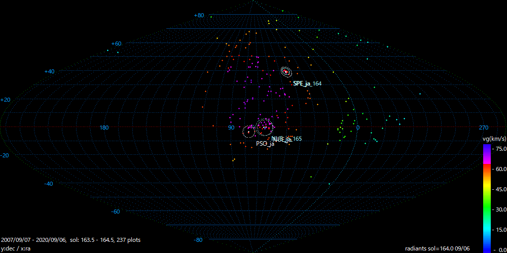
Task: Click the SPE_ja radiant circle marker
Action: [x=286, y=72]
